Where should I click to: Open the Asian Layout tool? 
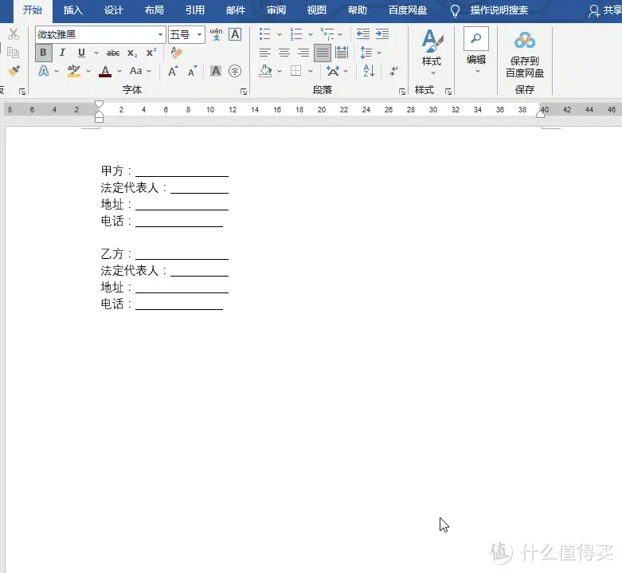pos(332,71)
